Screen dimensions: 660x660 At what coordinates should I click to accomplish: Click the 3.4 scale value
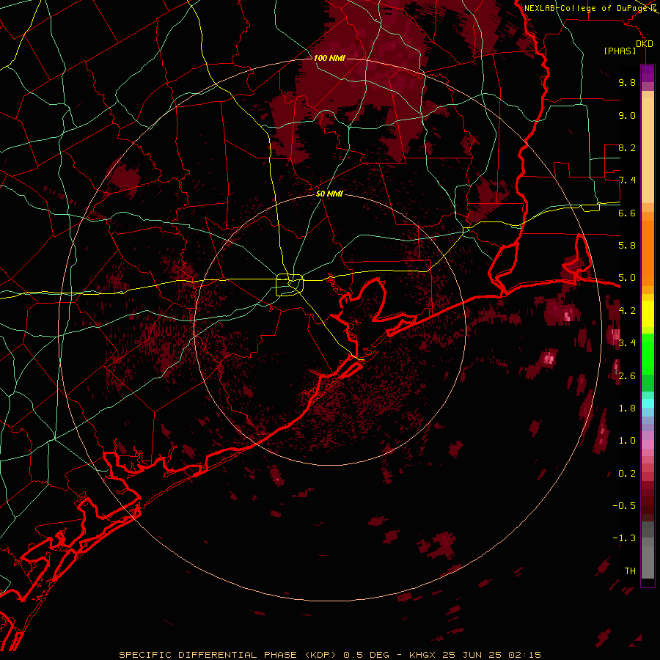click(x=627, y=343)
